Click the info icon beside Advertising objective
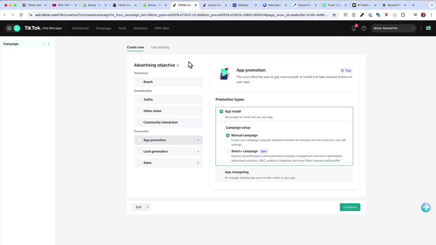This screenshot has width=436, height=245. pyautogui.click(x=178, y=65)
